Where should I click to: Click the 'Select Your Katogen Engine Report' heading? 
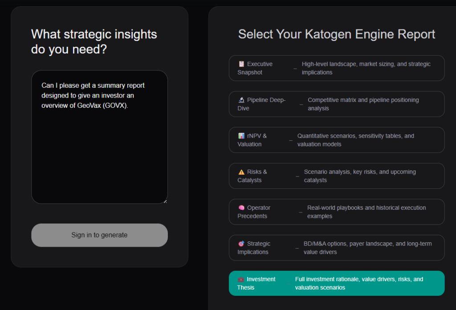coord(337,34)
